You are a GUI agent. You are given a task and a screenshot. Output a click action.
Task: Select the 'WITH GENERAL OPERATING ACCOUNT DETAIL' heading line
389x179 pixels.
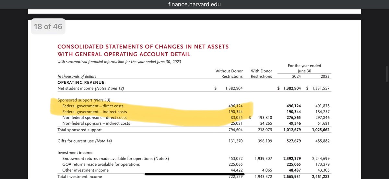click(124, 54)
